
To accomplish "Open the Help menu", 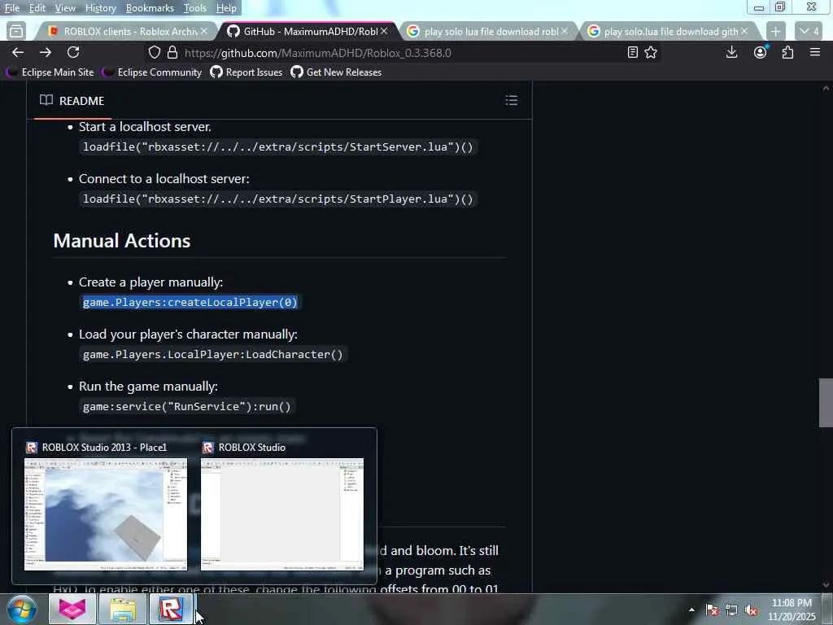I will (x=226, y=8).
